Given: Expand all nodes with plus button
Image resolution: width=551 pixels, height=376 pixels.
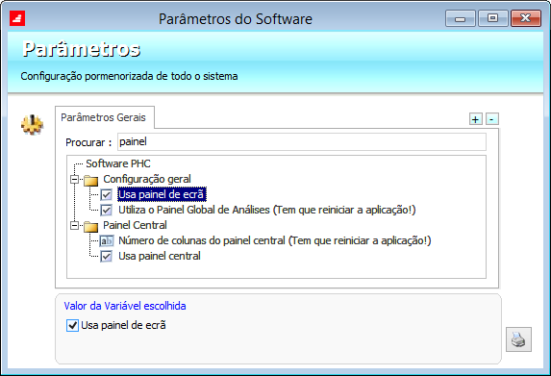Looking at the screenshot, I should click(x=475, y=119).
